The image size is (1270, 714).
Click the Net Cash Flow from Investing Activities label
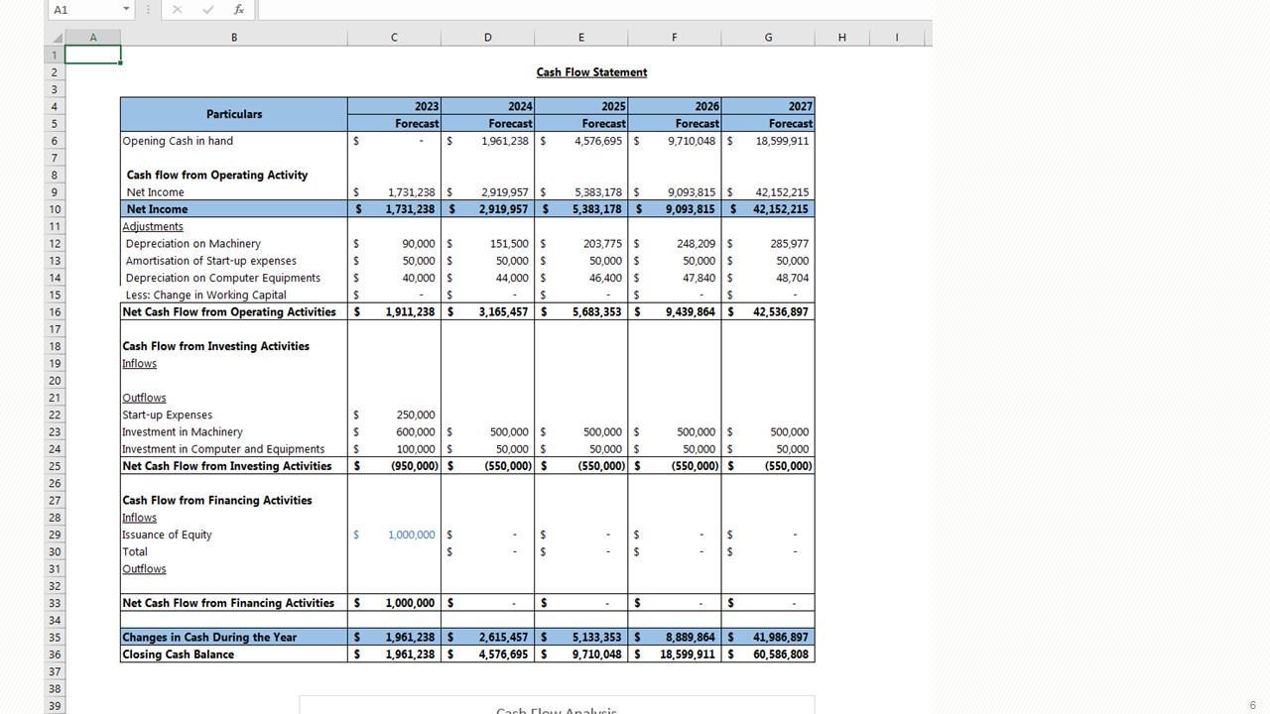(x=226, y=466)
